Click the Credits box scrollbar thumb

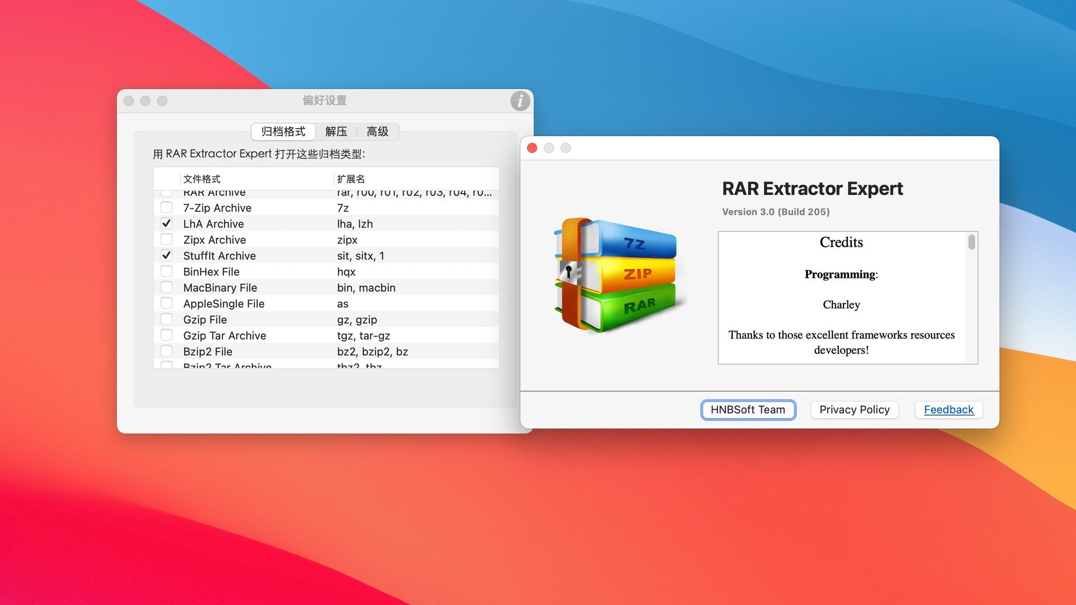[x=971, y=242]
